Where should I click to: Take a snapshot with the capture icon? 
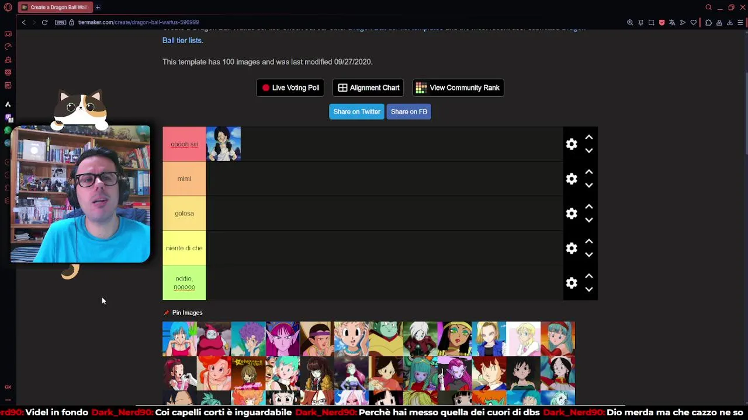click(651, 22)
